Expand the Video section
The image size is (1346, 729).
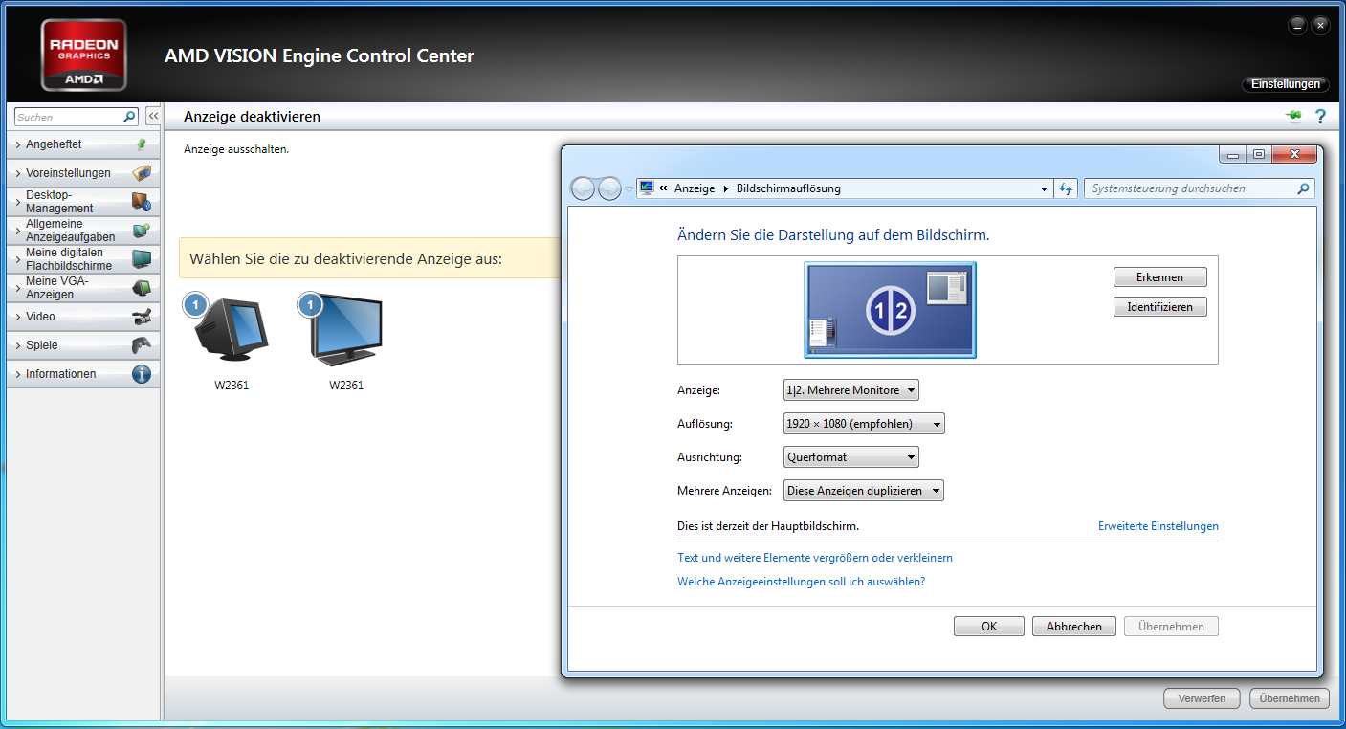(x=82, y=317)
